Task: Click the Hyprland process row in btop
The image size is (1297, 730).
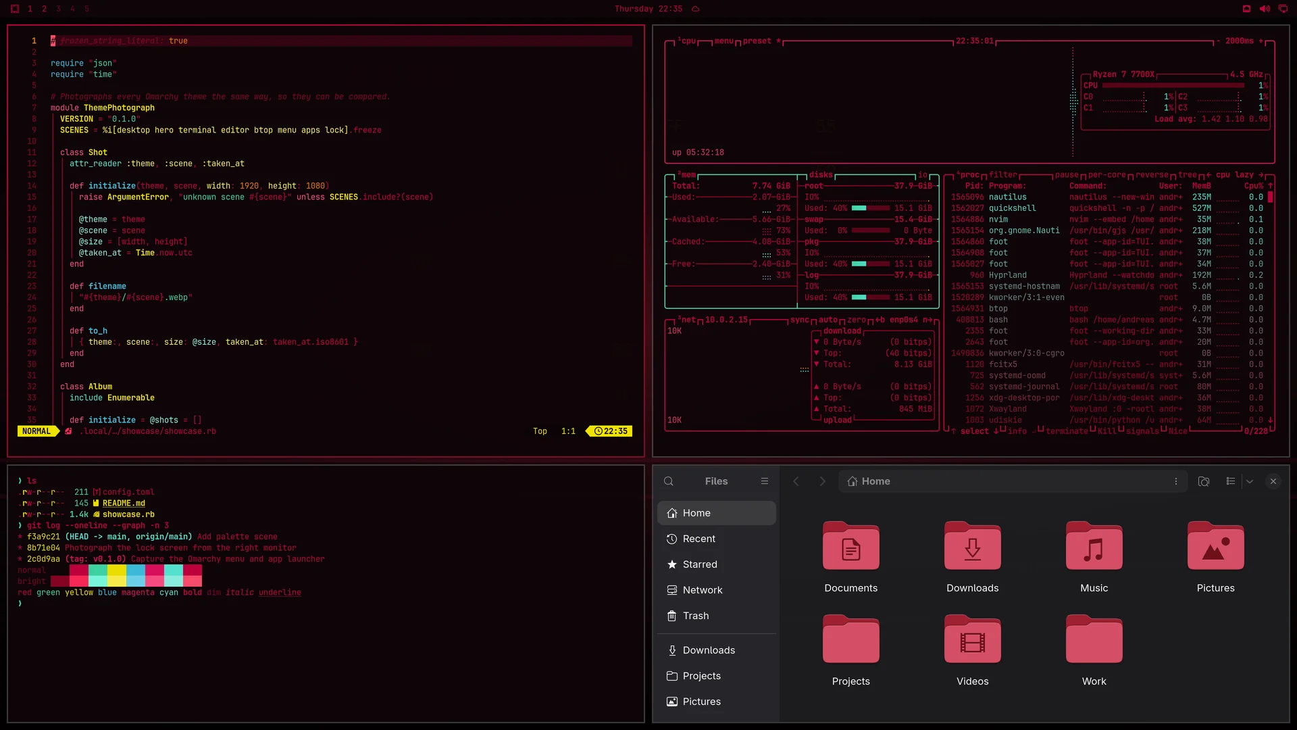Action: click(x=1107, y=275)
